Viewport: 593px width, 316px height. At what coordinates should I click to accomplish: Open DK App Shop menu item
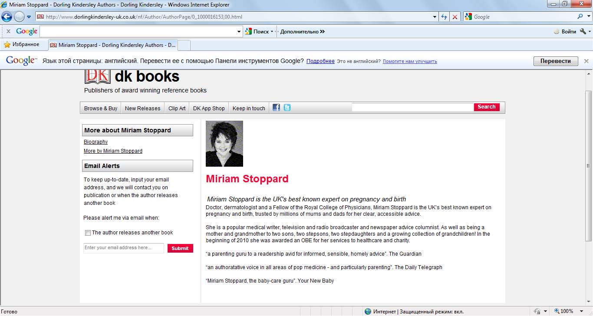209,108
